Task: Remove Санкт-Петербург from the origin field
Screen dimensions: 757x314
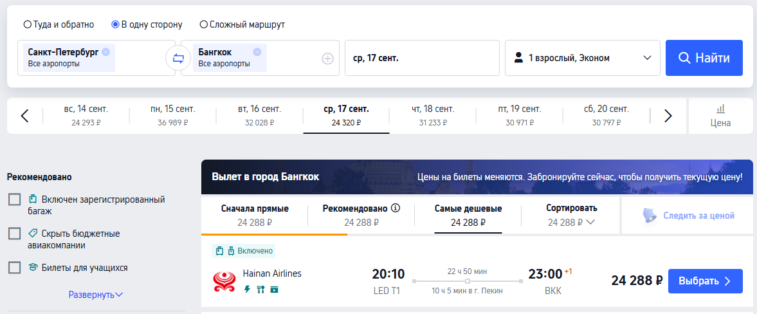Action: coord(105,51)
